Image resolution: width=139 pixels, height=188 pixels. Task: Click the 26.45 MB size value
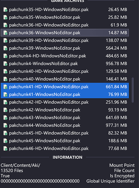tap(118, 10)
